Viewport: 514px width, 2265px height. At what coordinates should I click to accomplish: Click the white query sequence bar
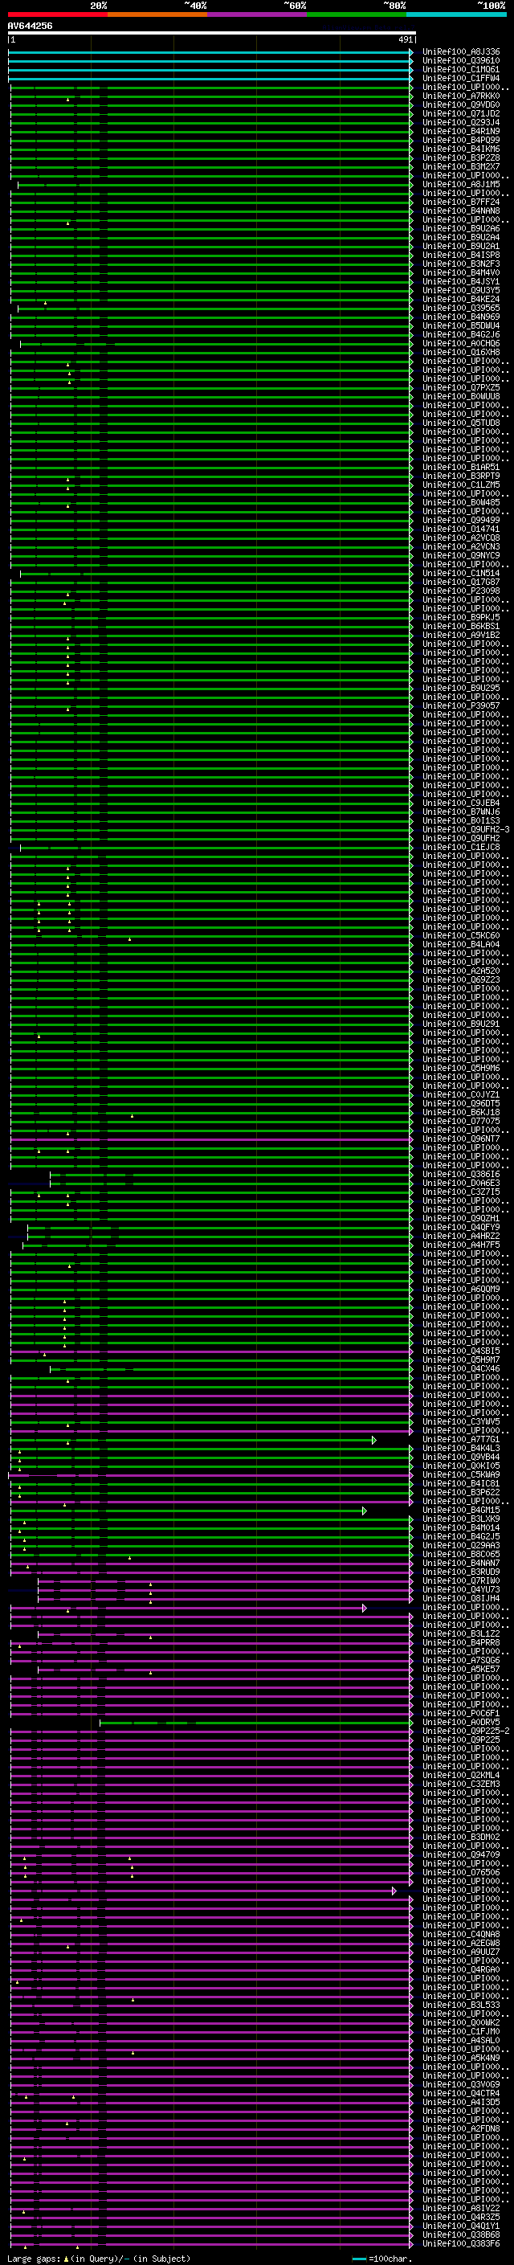pos(212,34)
